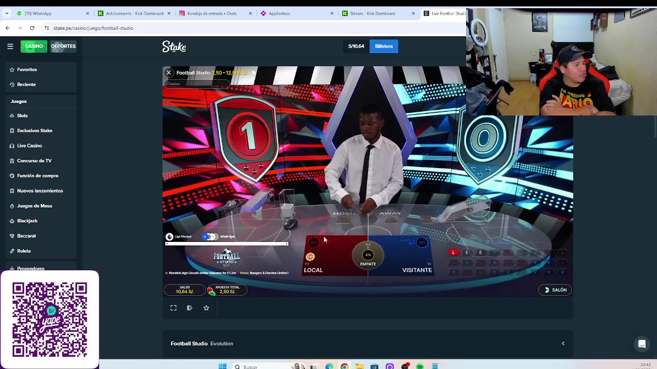Open site info icon in address bar

(47, 28)
